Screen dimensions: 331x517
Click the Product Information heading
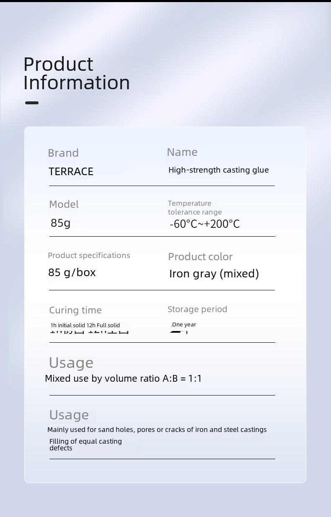tap(76, 73)
